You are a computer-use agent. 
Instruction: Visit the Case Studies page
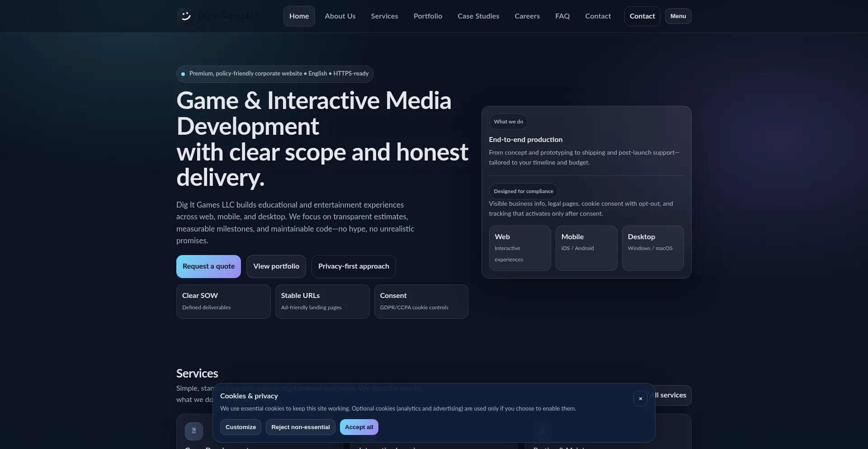click(478, 16)
